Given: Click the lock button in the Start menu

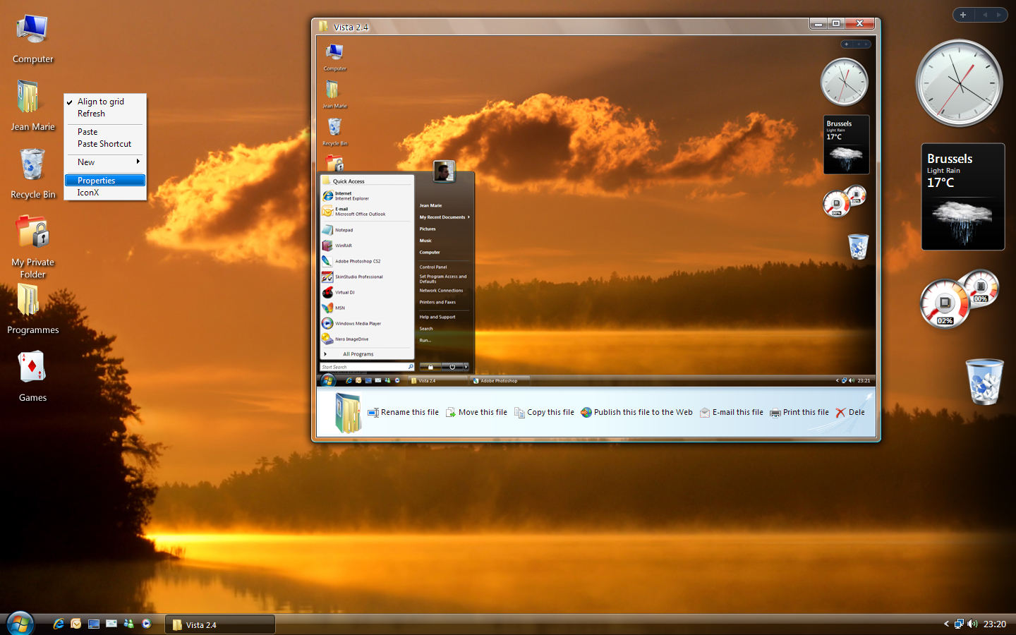Looking at the screenshot, I should coord(430,366).
